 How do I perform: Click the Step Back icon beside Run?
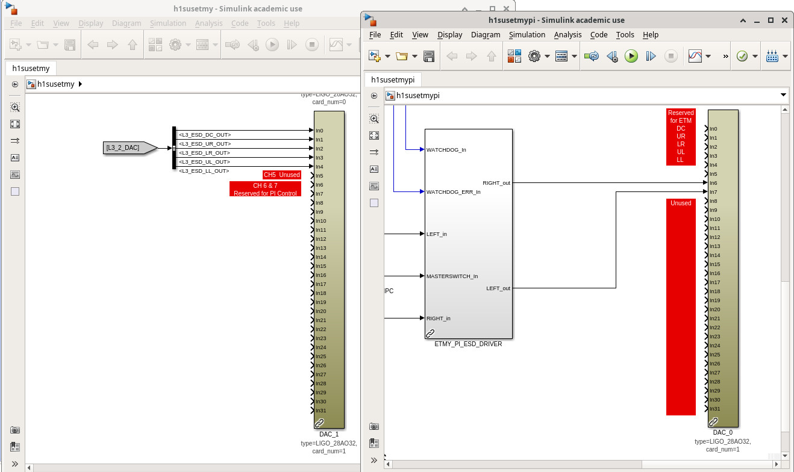pyautogui.click(x=612, y=56)
